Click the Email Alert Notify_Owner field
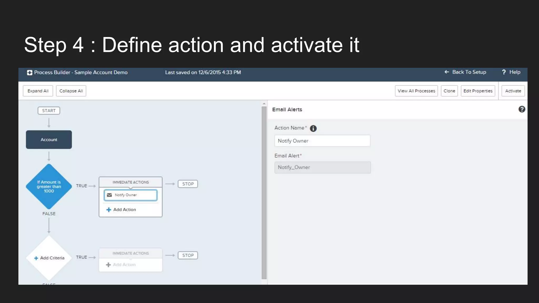 tap(322, 167)
